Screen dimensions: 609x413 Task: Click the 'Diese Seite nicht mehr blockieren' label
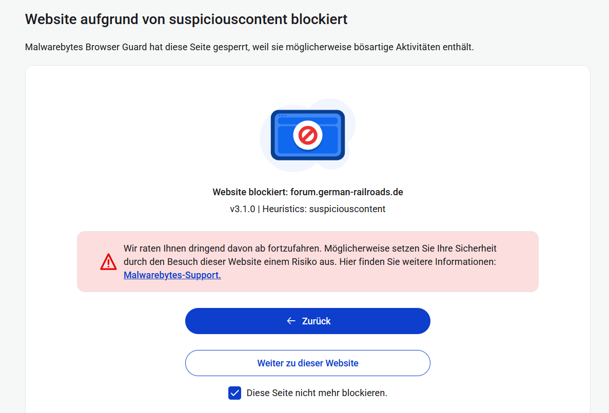[317, 393]
